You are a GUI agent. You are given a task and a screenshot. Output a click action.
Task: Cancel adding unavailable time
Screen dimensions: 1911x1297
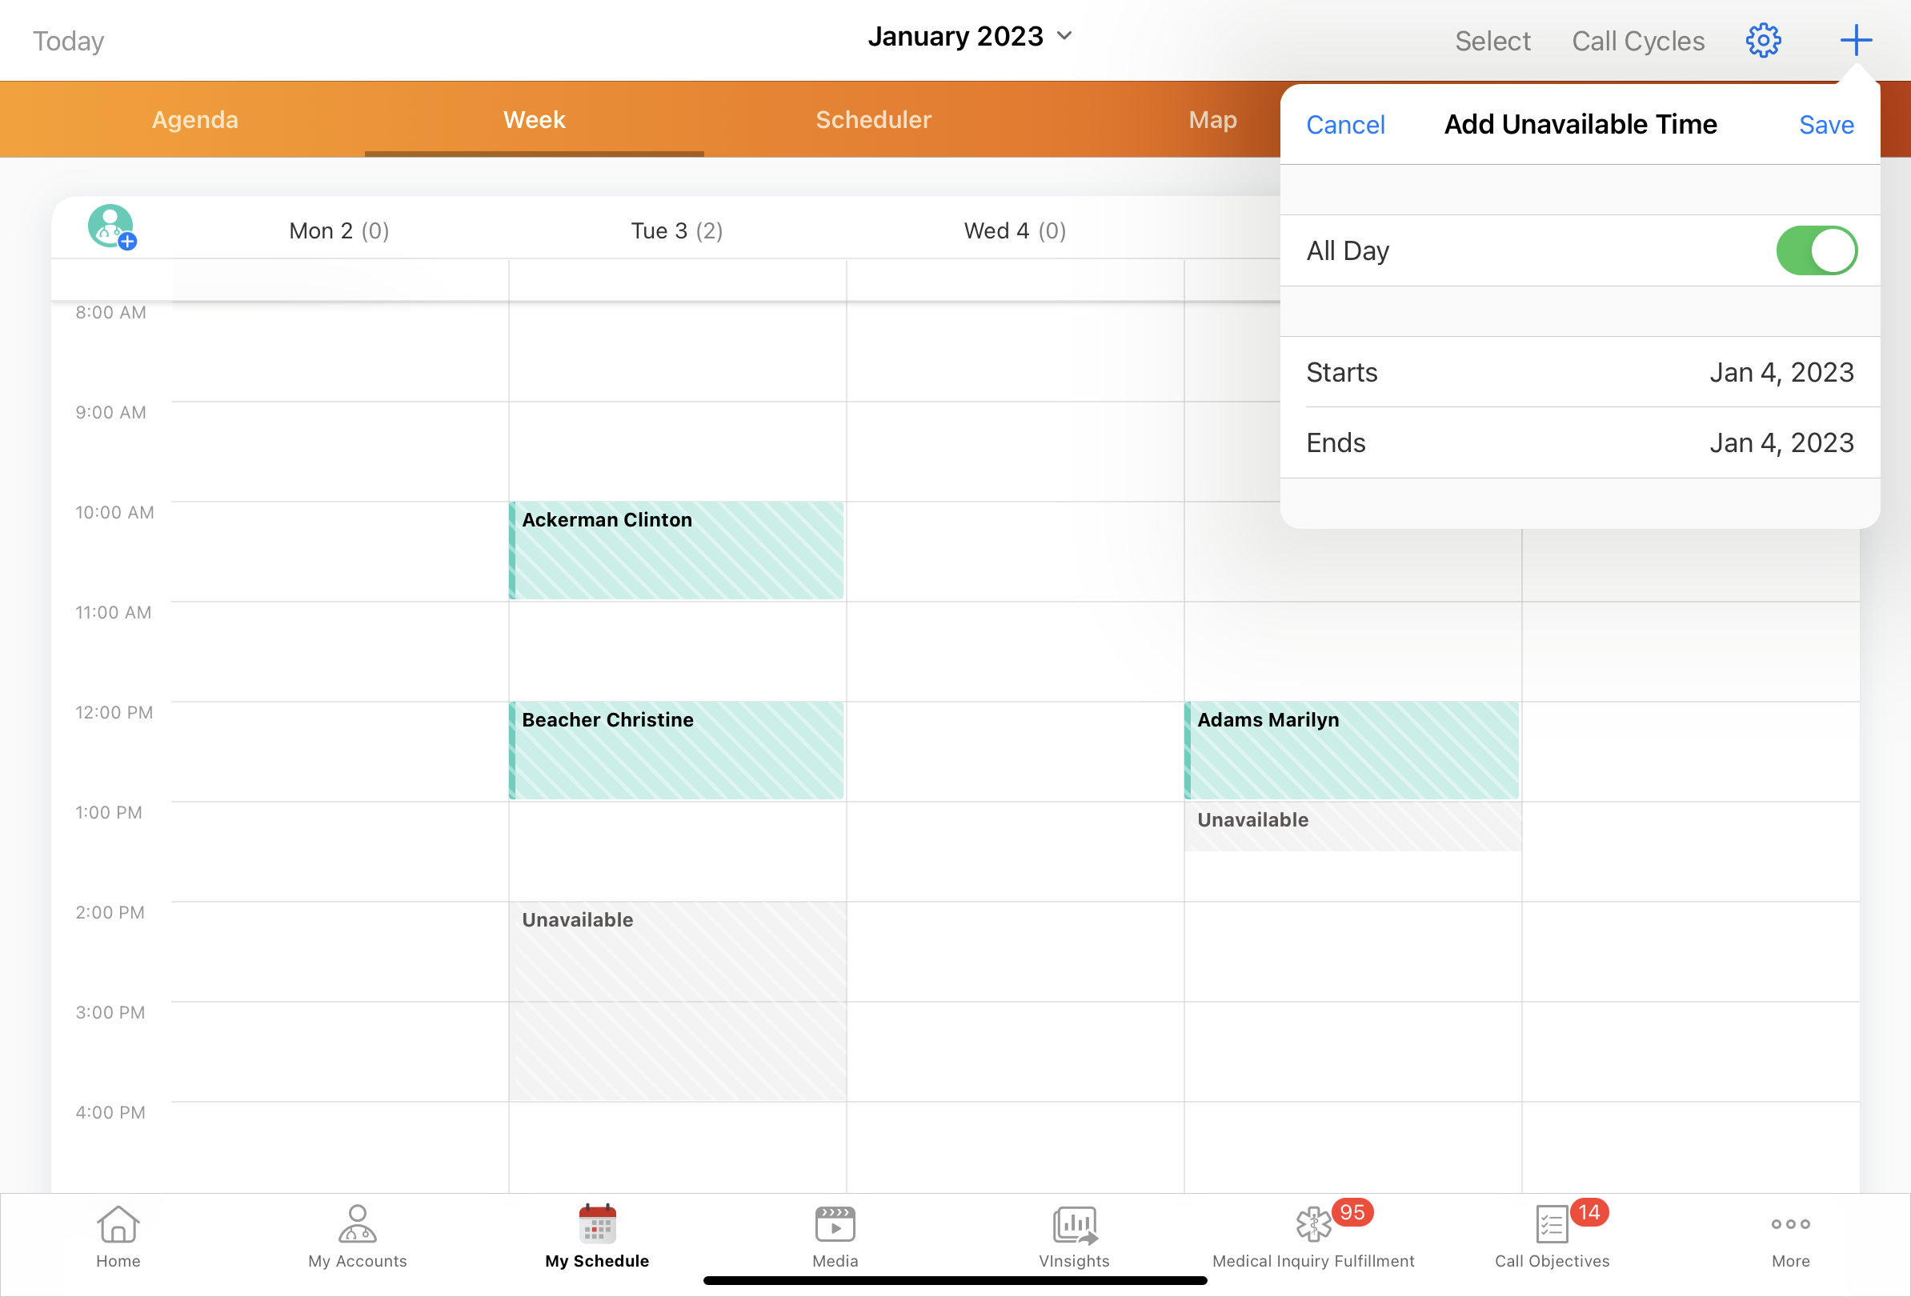(1345, 125)
